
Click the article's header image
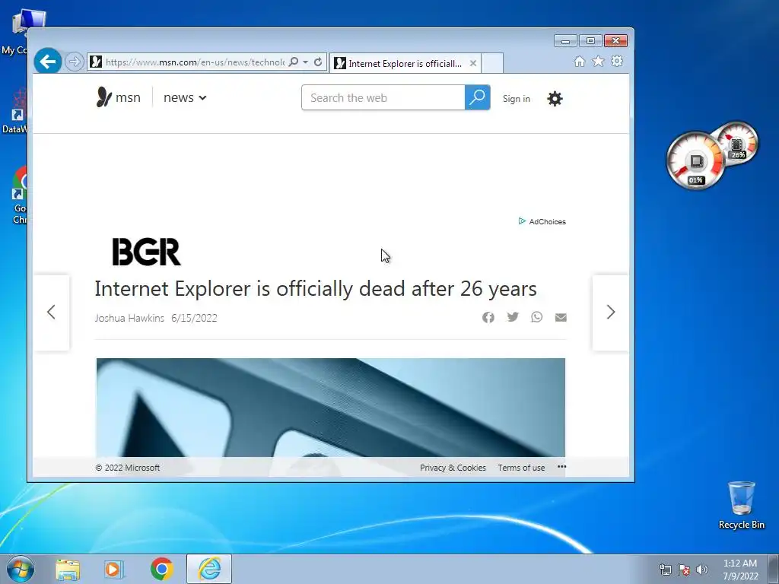pos(331,408)
